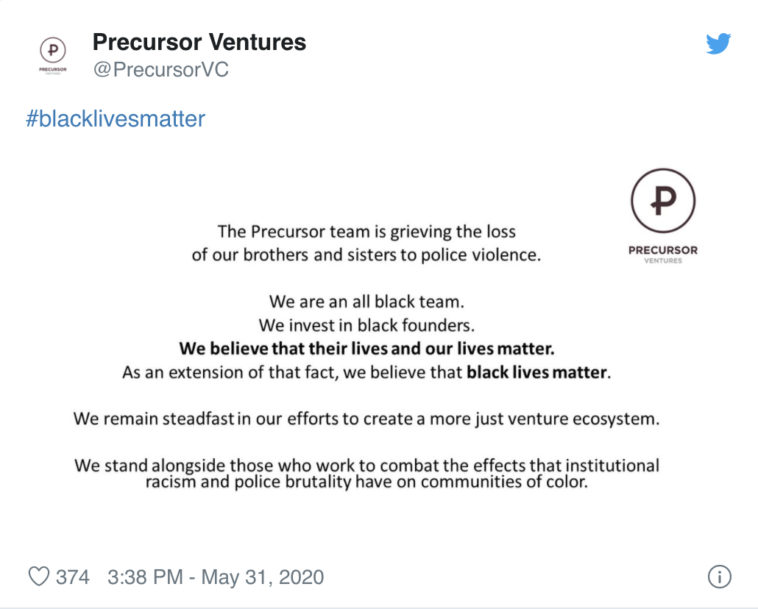
Task: Click the bold phrase "black lives matter" in the image
Action: [536, 372]
